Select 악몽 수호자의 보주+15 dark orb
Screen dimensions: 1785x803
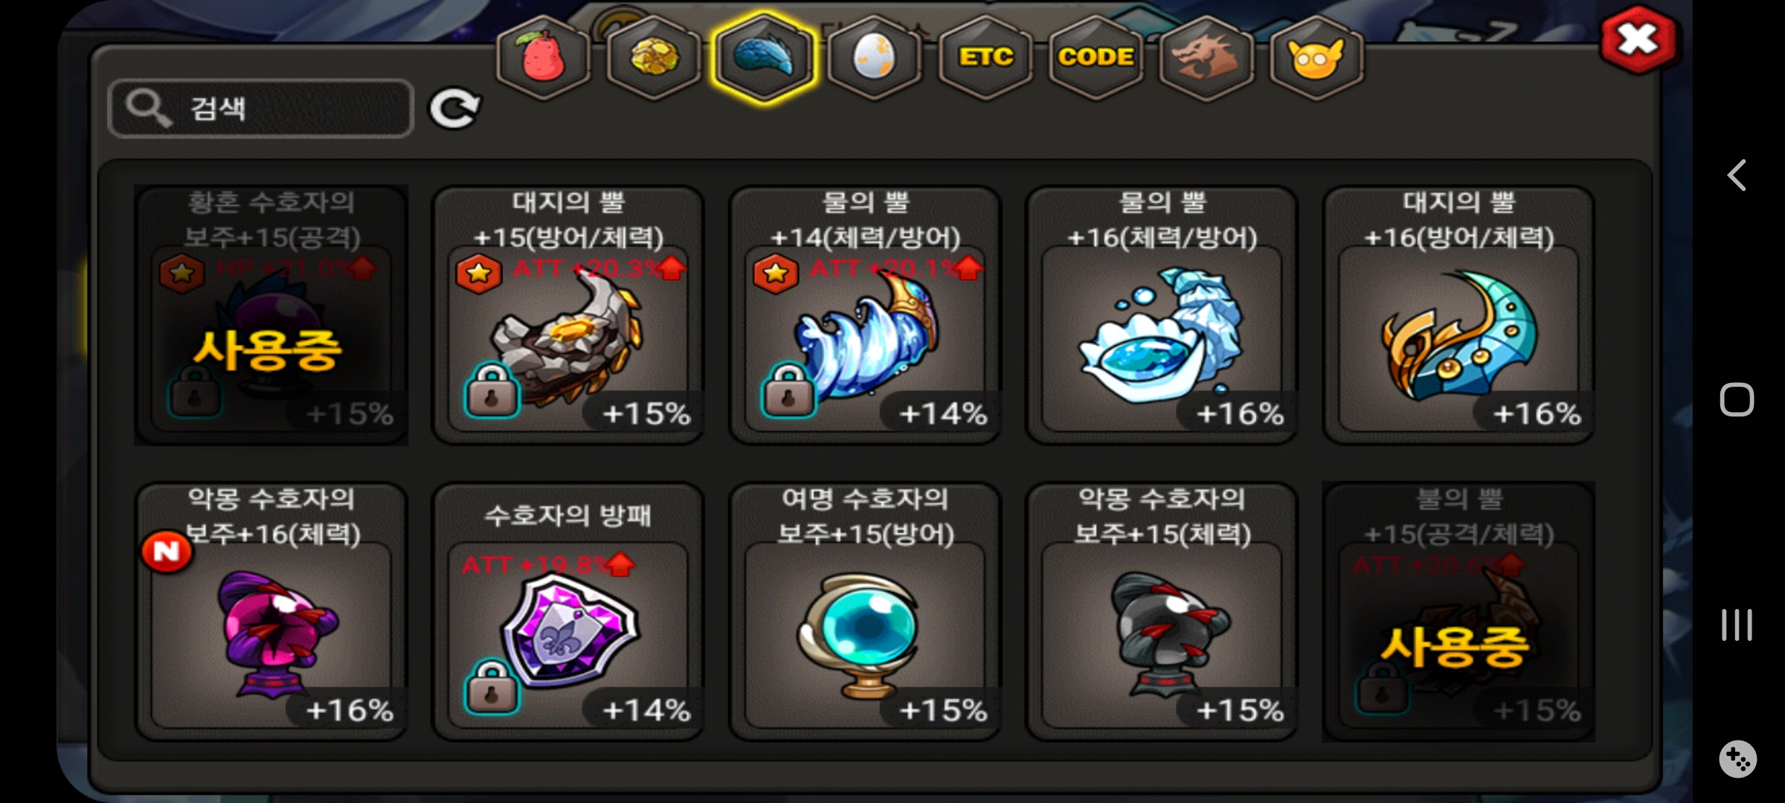[x=1162, y=612]
